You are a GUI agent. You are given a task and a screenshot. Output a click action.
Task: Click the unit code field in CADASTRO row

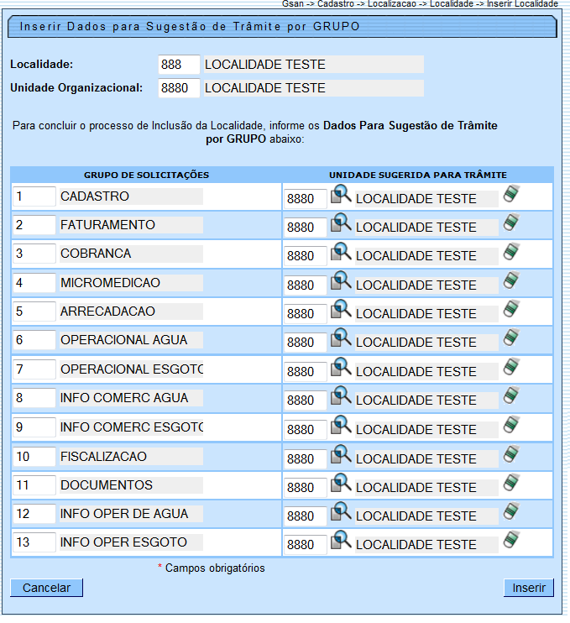tap(304, 199)
